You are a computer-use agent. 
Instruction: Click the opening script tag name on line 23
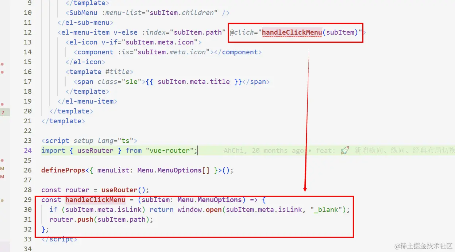(x=57, y=141)
